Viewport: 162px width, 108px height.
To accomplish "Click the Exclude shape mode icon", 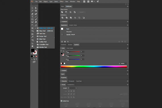I will tap(75, 12).
